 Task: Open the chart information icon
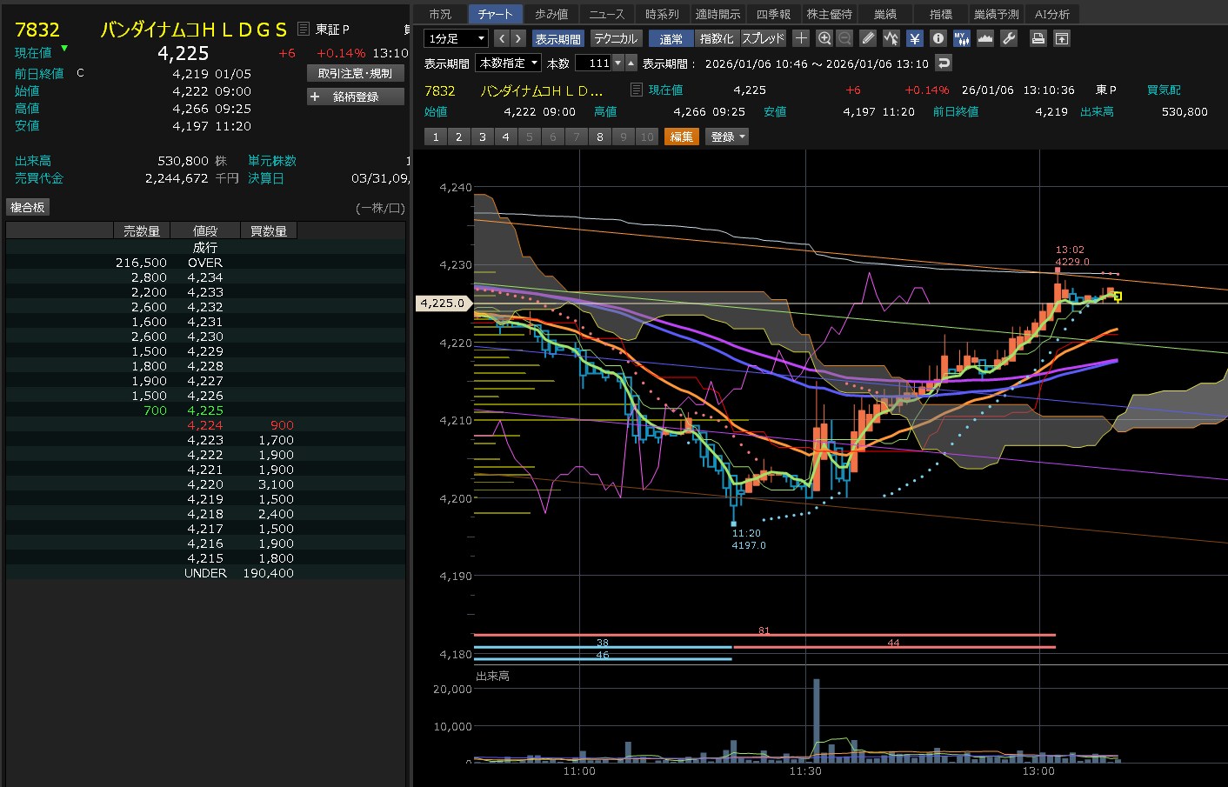tap(938, 38)
